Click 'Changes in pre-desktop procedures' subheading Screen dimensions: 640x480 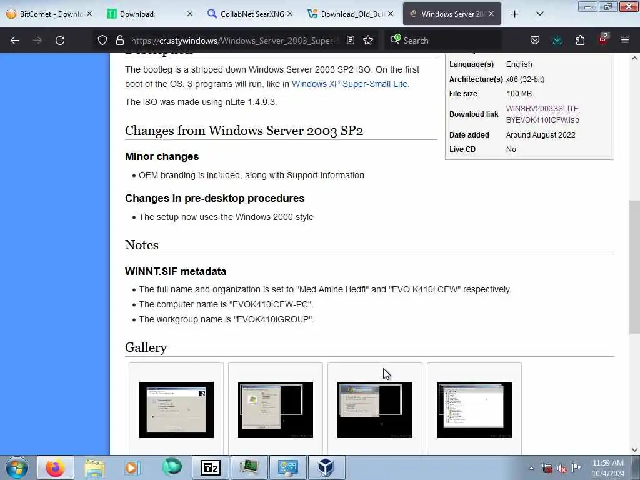pyautogui.click(x=215, y=198)
